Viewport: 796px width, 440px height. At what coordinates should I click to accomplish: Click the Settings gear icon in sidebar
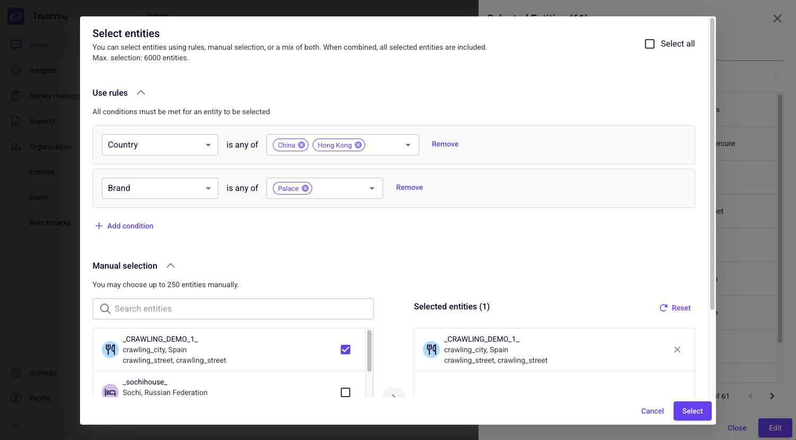tap(16, 373)
